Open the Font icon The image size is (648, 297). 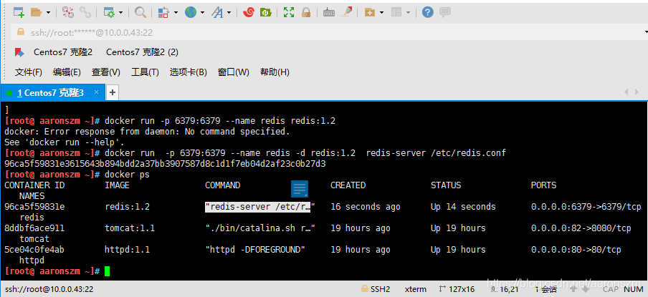217,12
